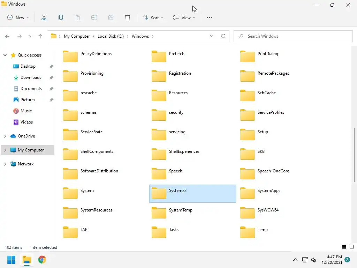
Task: Open the See more ellipsis menu
Action: coord(210,17)
